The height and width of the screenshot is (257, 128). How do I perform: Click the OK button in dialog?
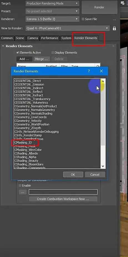pyautogui.click(x=73, y=175)
